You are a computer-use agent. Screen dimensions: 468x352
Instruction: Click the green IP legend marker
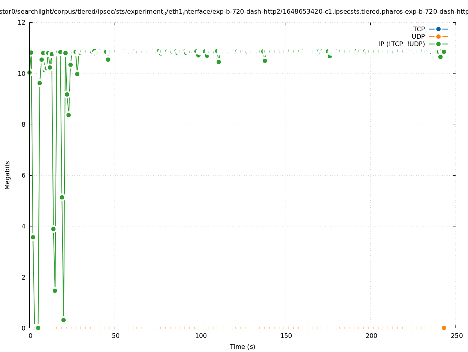[438, 44]
